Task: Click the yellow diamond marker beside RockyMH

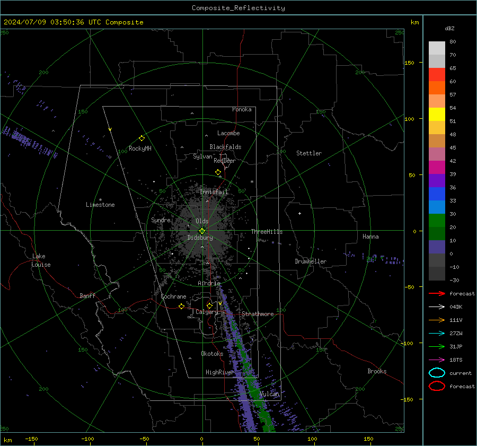Action: 142,138
